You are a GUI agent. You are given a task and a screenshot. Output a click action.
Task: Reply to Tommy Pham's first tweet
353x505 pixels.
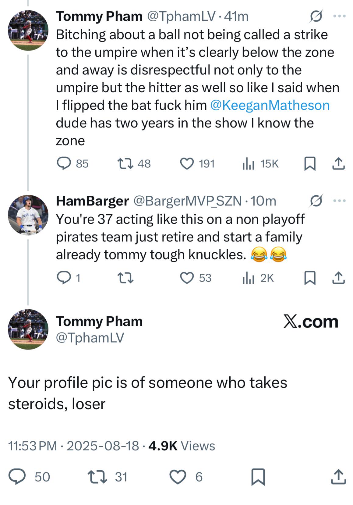64,164
